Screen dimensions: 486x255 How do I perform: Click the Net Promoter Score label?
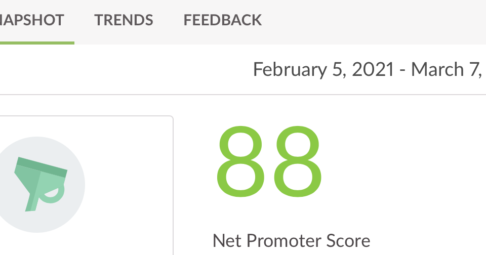(292, 241)
